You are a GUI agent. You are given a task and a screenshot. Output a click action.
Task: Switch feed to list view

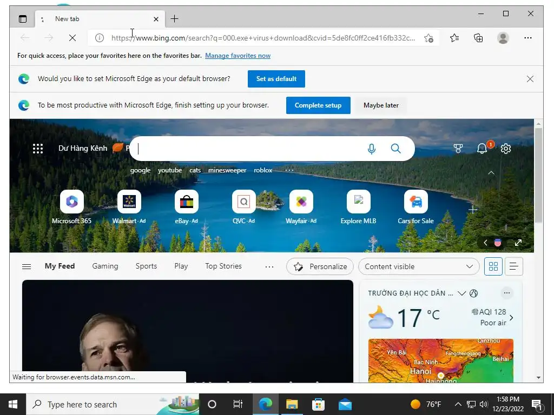(x=514, y=266)
